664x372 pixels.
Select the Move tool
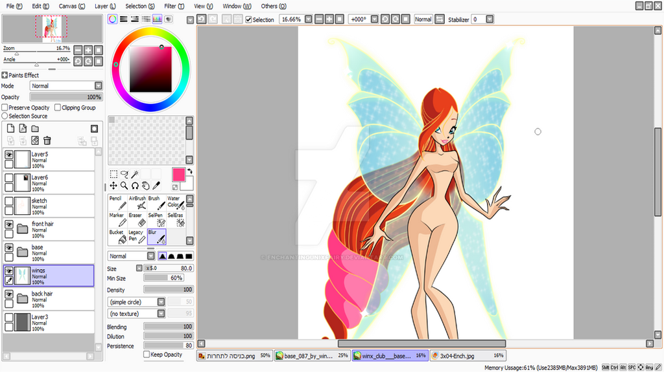pos(113,186)
